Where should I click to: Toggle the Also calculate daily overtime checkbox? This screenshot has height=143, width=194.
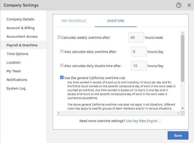tap(62, 51)
